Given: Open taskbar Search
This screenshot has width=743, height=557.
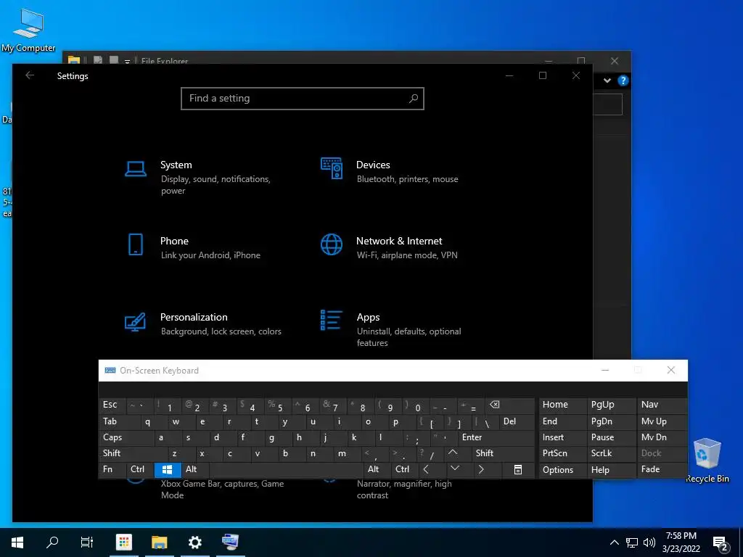Looking at the screenshot, I should point(52,542).
